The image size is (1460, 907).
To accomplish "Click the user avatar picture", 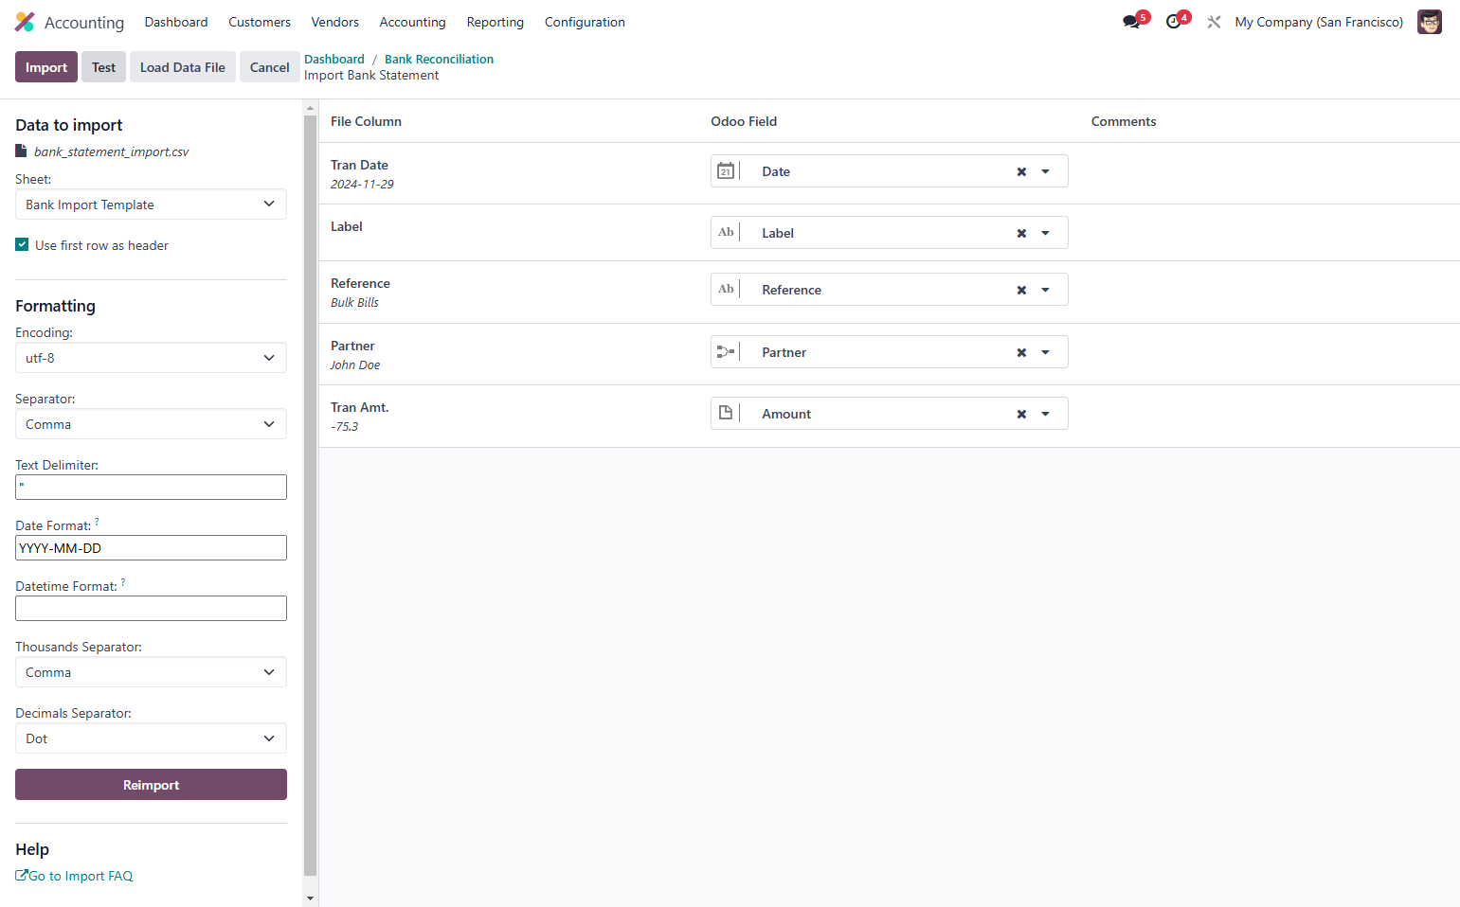I will (1429, 22).
